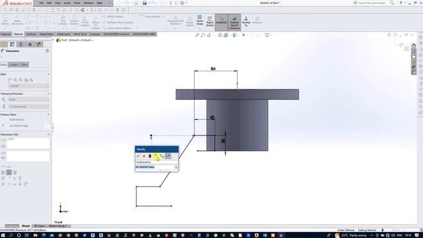Click the Zoom to Fit magnifier icon

[197, 35]
